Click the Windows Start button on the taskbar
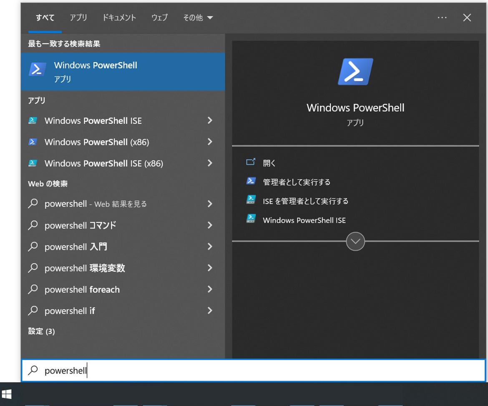The width and height of the screenshot is (488, 406). pyautogui.click(x=7, y=394)
